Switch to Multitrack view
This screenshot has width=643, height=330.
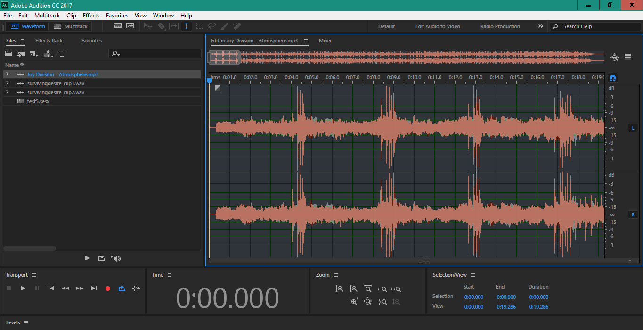coord(71,26)
